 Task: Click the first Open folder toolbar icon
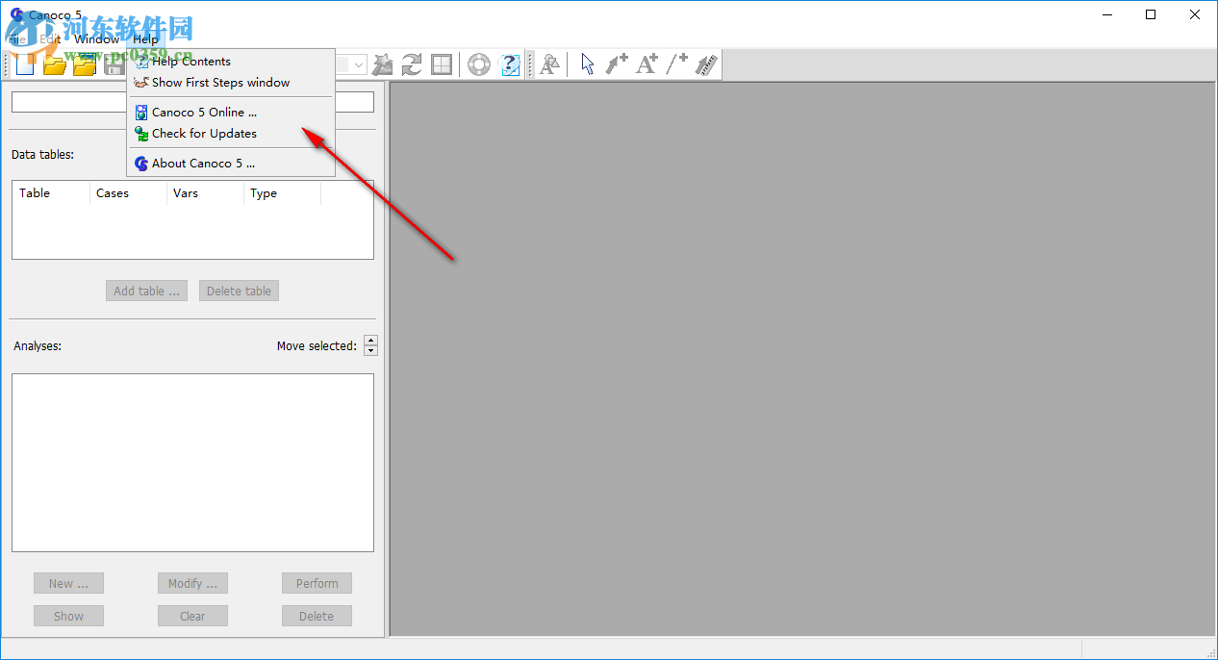pyautogui.click(x=54, y=64)
